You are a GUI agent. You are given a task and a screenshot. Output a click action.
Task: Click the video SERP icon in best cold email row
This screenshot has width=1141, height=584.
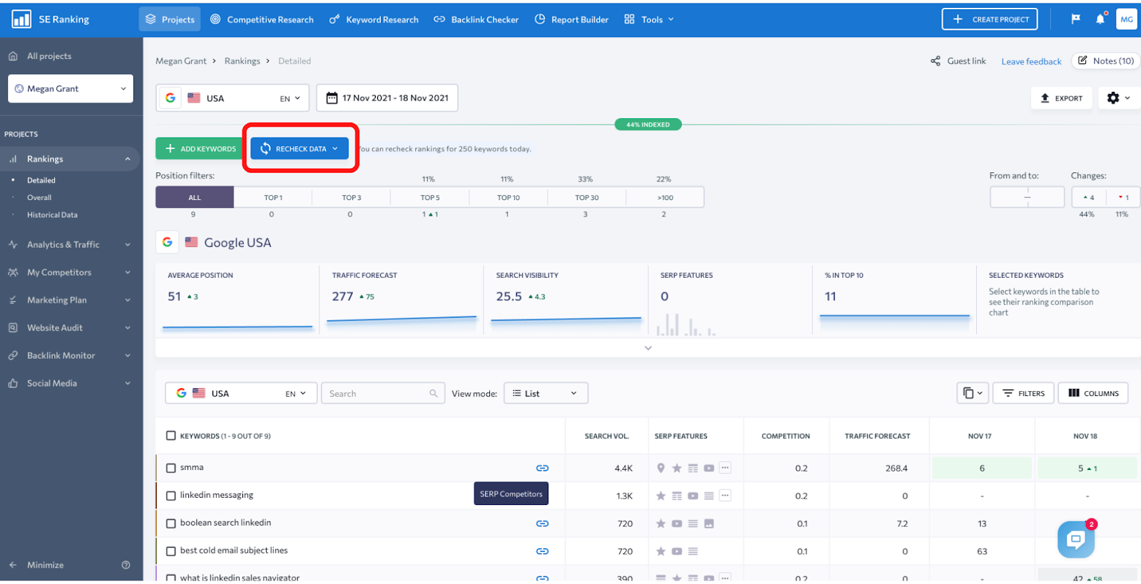pyautogui.click(x=677, y=551)
